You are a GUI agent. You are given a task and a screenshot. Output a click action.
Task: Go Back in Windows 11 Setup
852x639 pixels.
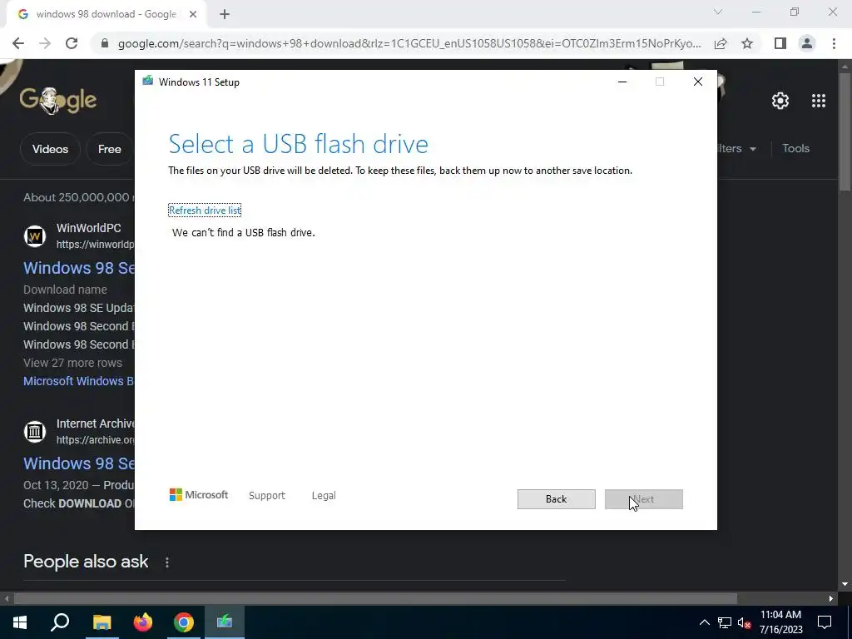click(x=556, y=499)
